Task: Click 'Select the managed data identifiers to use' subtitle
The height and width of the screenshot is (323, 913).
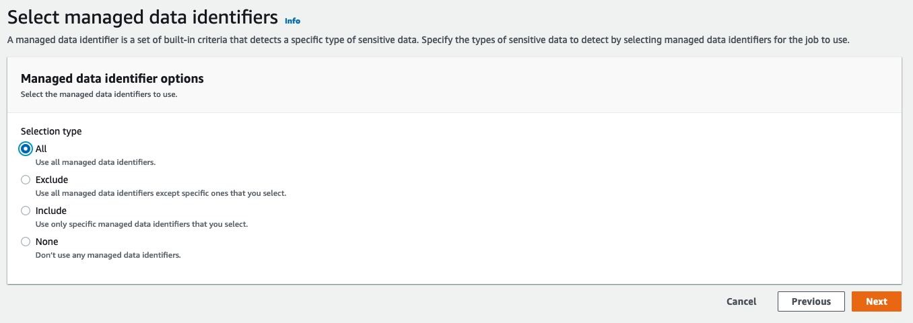Action: [x=99, y=94]
